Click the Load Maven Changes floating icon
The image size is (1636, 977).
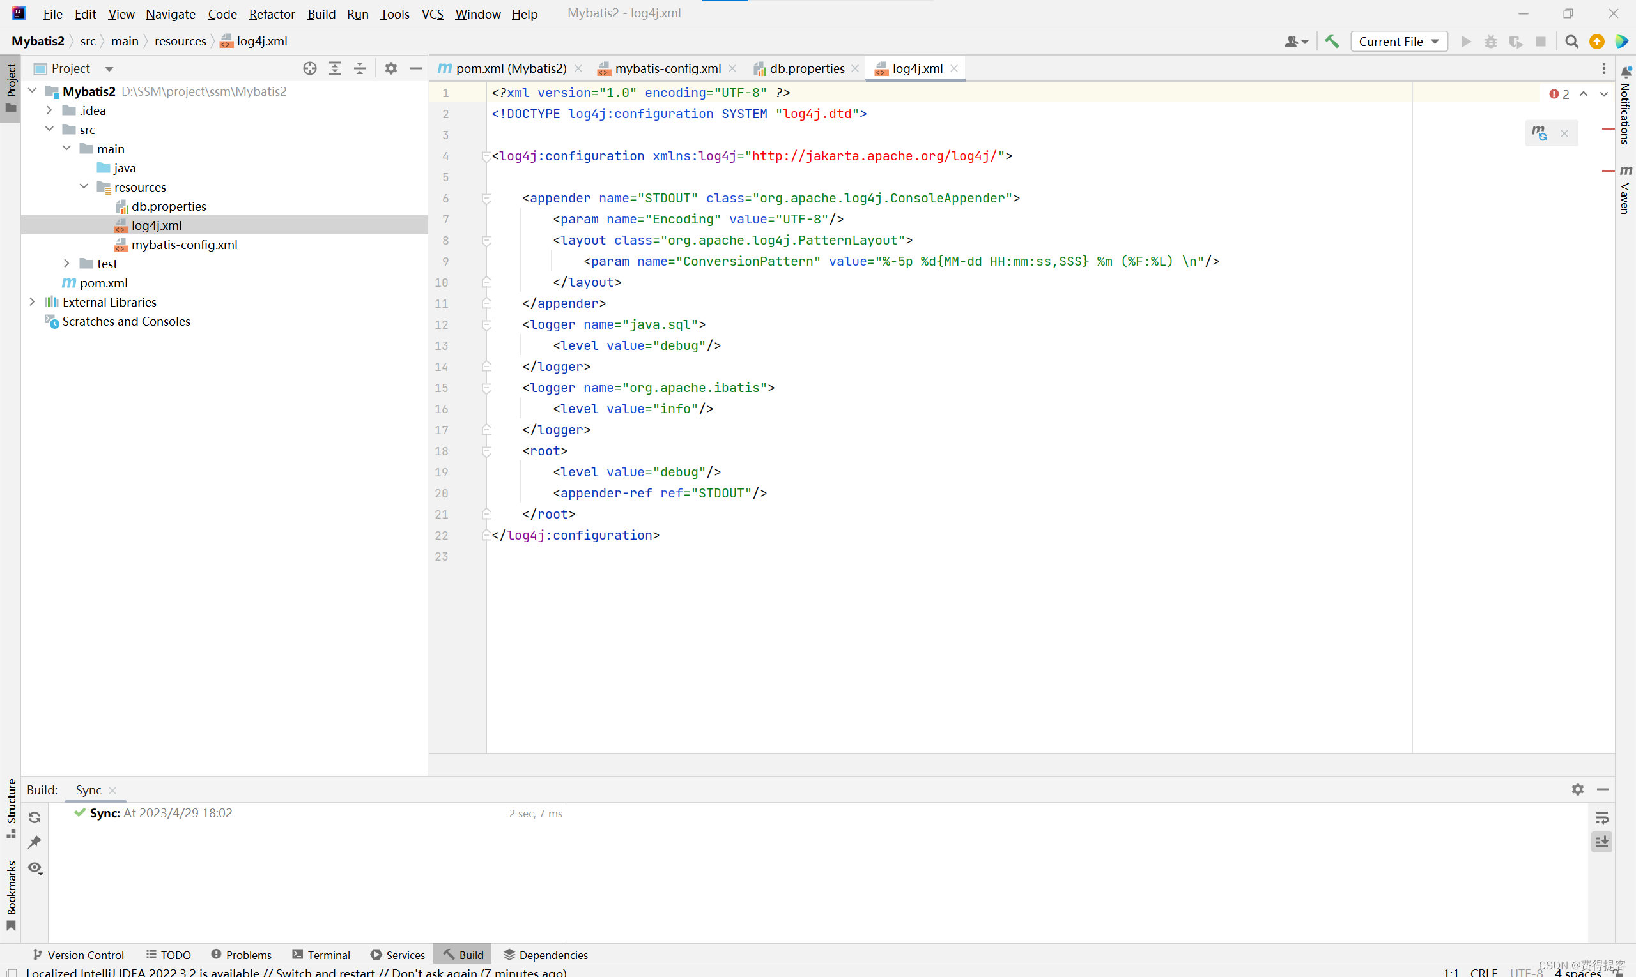coord(1539,133)
